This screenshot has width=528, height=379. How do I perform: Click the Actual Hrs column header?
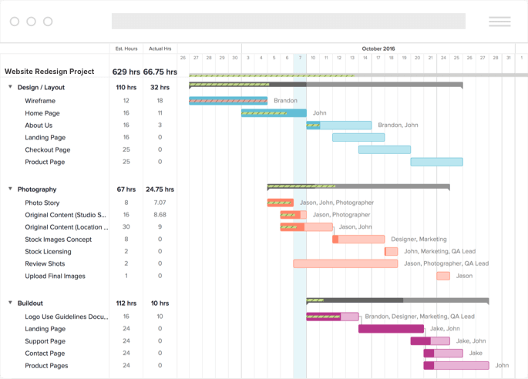pyautogui.click(x=160, y=49)
